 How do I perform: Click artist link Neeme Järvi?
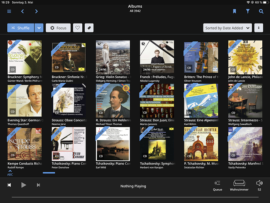pos(58,124)
